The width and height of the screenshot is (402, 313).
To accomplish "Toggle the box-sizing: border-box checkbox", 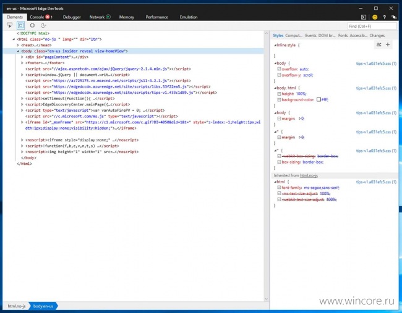I will [279, 162].
